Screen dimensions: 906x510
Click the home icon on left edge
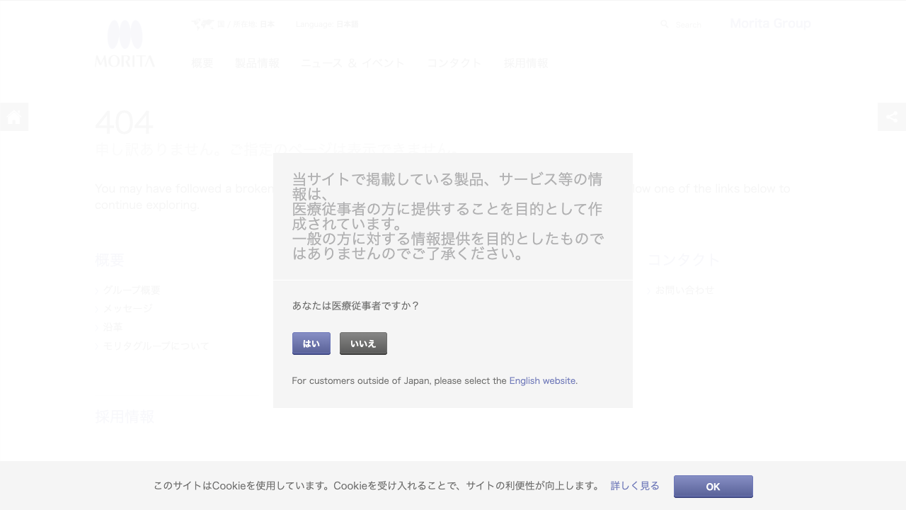click(x=14, y=117)
